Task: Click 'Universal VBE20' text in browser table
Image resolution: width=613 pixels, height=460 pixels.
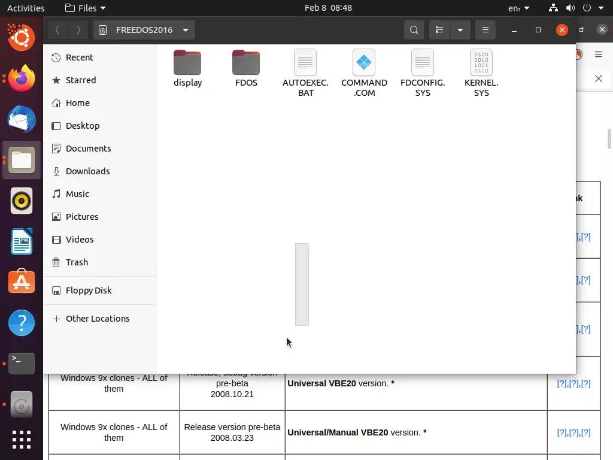Action: [321, 383]
